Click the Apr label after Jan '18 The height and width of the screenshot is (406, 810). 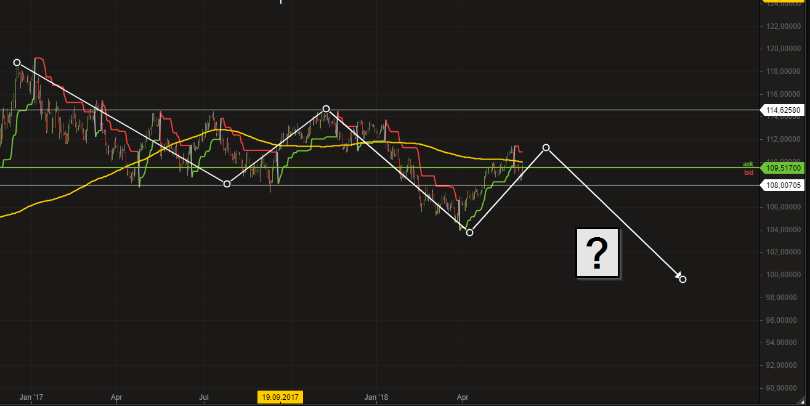(463, 397)
